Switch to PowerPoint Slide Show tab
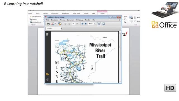This screenshot has height=101, width=179. click(x=76, y=13)
